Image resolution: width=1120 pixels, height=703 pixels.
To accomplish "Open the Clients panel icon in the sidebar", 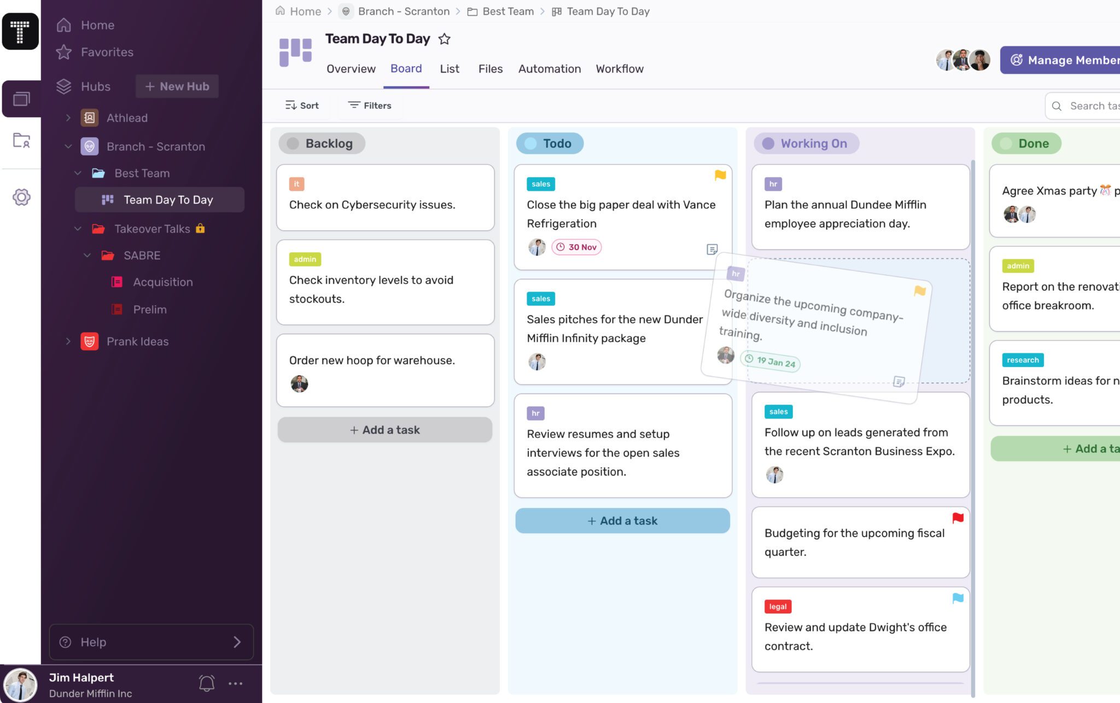I will (21, 141).
